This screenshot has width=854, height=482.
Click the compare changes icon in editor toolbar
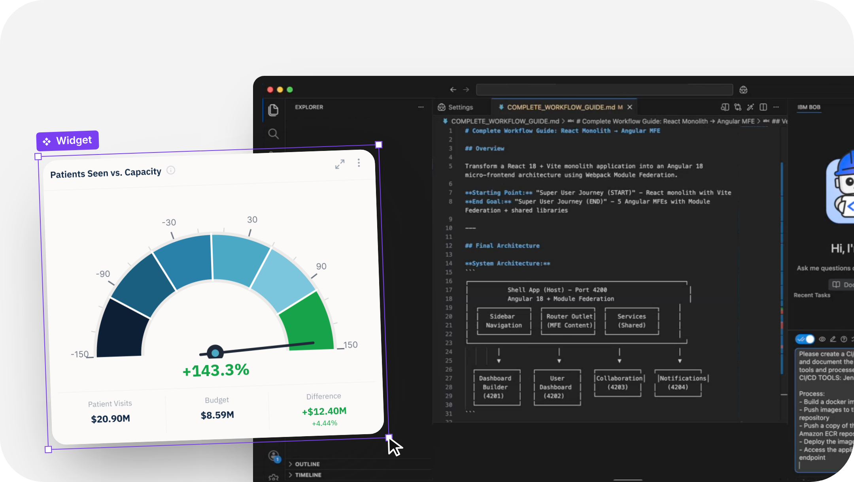tap(738, 107)
